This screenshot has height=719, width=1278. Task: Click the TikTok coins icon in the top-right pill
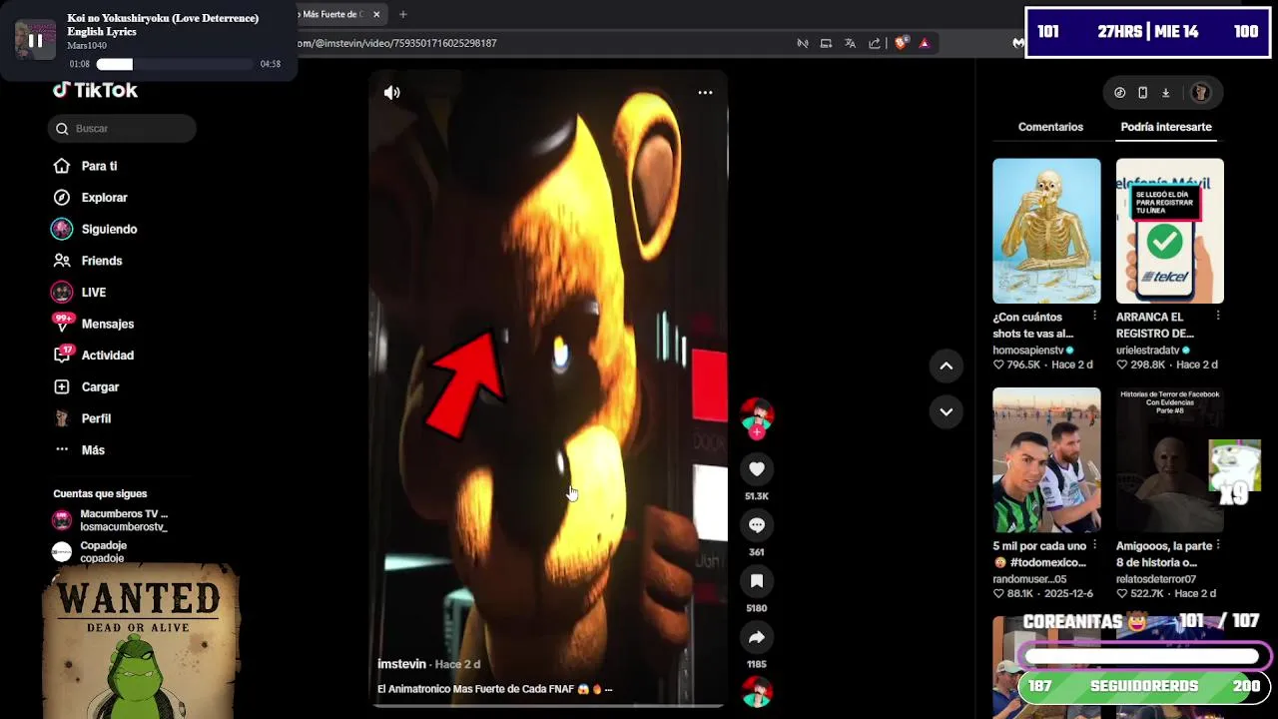coord(1119,93)
